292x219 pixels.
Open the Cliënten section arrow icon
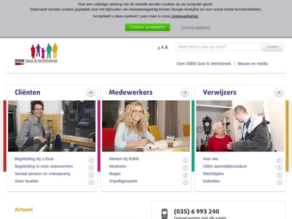pos(91,92)
